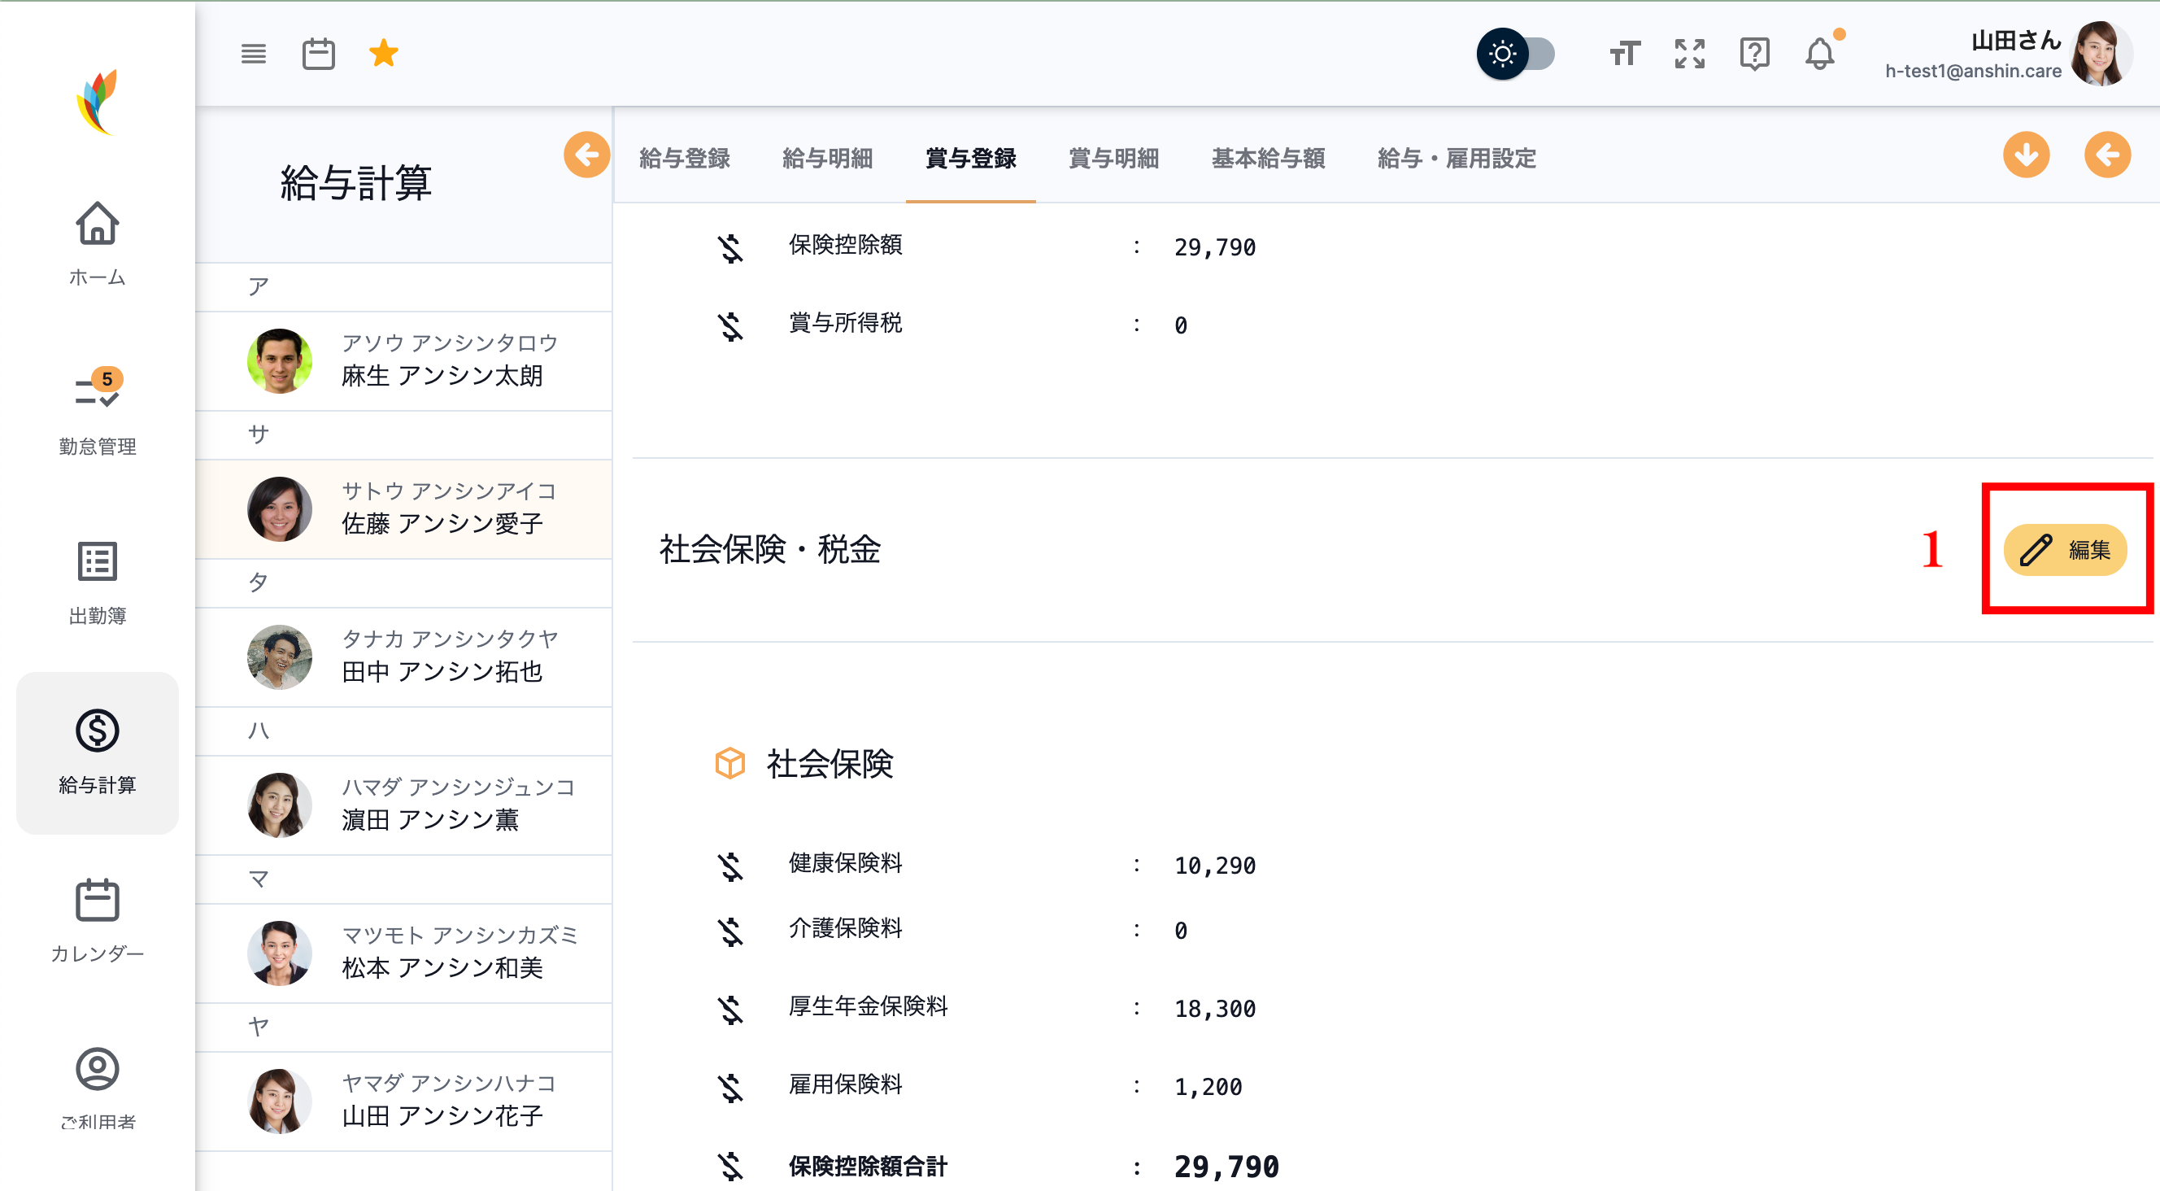This screenshot has height=1191, width=2160.
Task: Open the hamburger menu icon
Action: coord(253,55)
